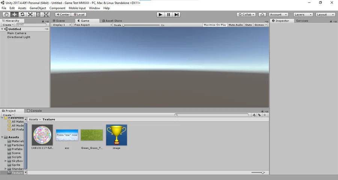The image size is (338, 180).
Task: Select Directional Light in the Hierarchy
Action: point(19,37)
